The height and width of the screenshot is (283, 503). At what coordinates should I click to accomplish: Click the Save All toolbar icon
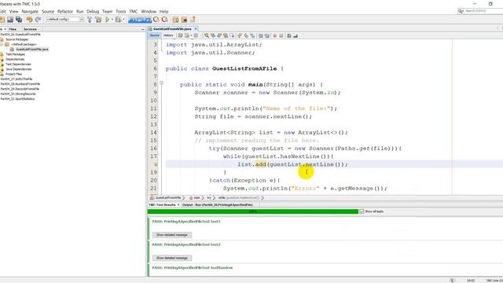(19, 20)
